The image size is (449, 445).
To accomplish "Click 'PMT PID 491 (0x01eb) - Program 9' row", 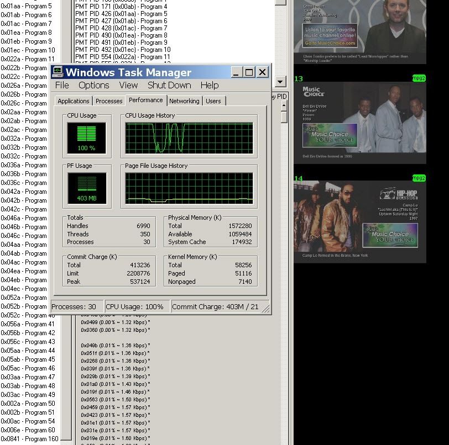I will coord(121,43).
